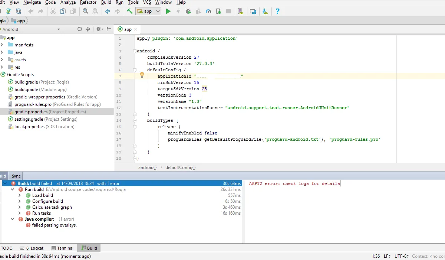Open the Terminal tool window
This screenshot has width=445, height=260.
click(x=62, y=248)
